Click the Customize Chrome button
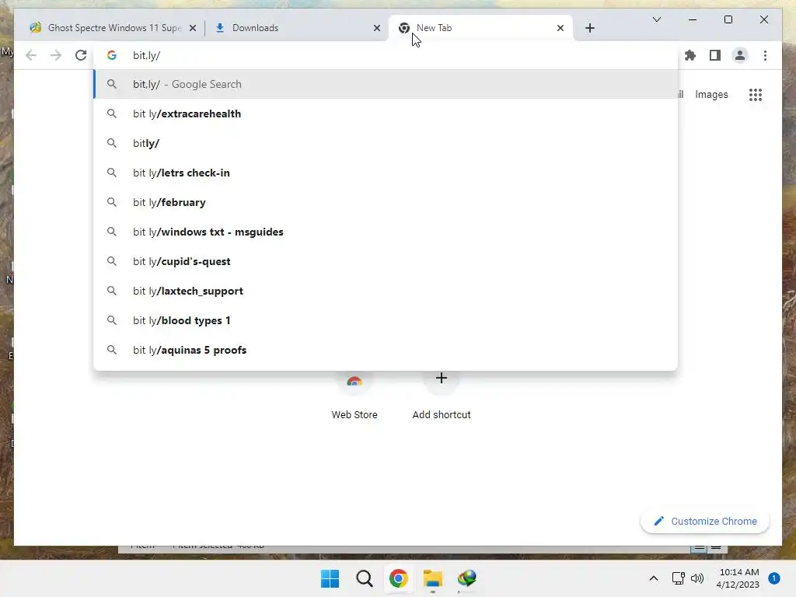 [704, 522]
